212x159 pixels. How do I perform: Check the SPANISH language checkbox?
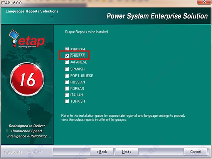coord(67,69)
